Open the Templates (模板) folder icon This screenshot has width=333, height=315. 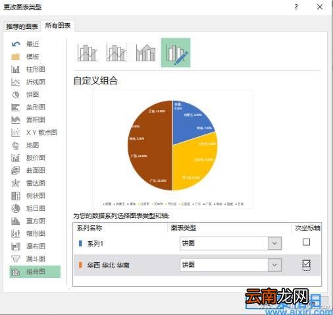click(16, 57)
